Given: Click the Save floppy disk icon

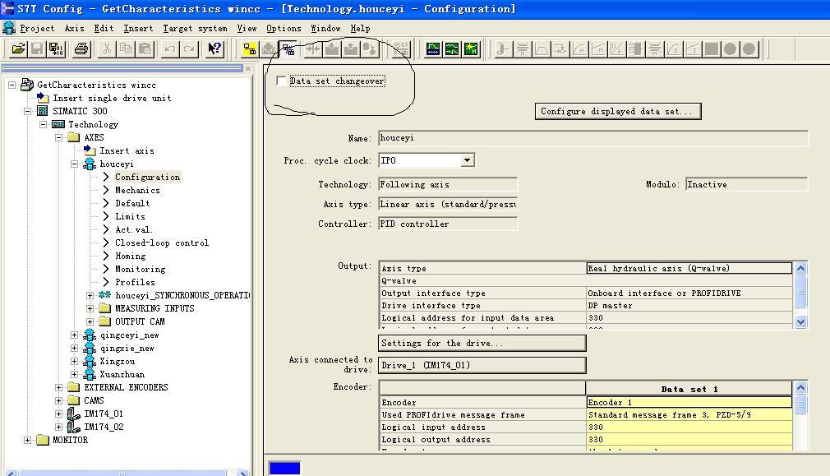Looking at the screenshot, I should 37,49.
